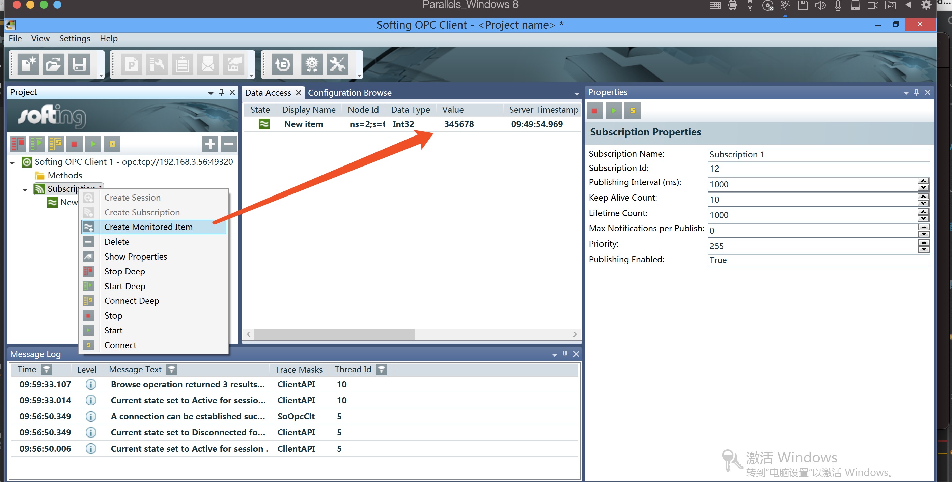The height and width of the screenshot is (482, 952).
Task: Choose Stop Deep from context menu
Action: tap(154, 271)
